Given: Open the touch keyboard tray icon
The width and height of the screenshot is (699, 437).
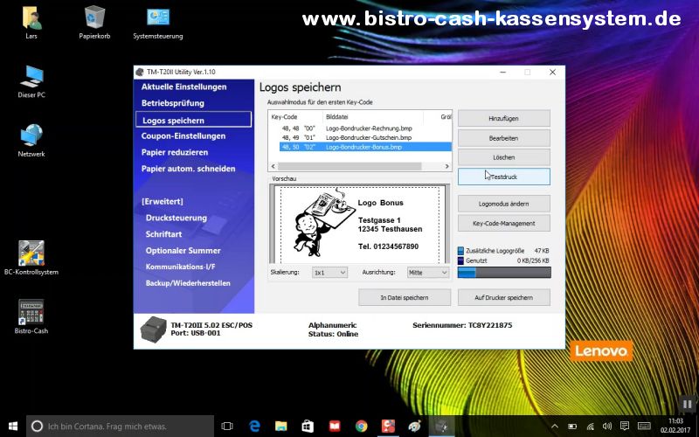Looking at the screenshot, I should coord(644,426).
